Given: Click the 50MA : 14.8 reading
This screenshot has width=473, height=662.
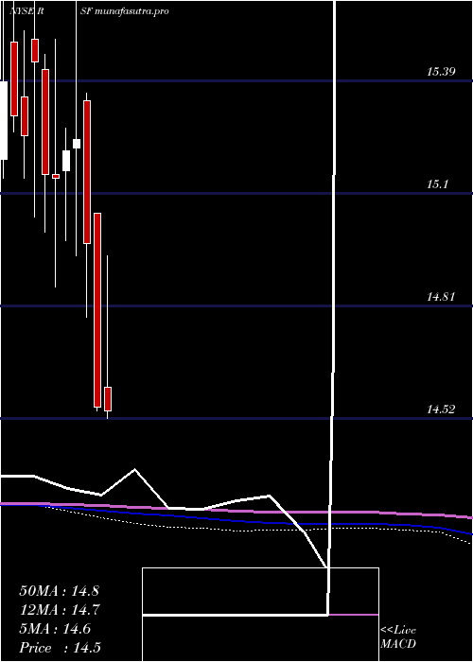Looking at the screenshot, I should [x=59, y=591].
